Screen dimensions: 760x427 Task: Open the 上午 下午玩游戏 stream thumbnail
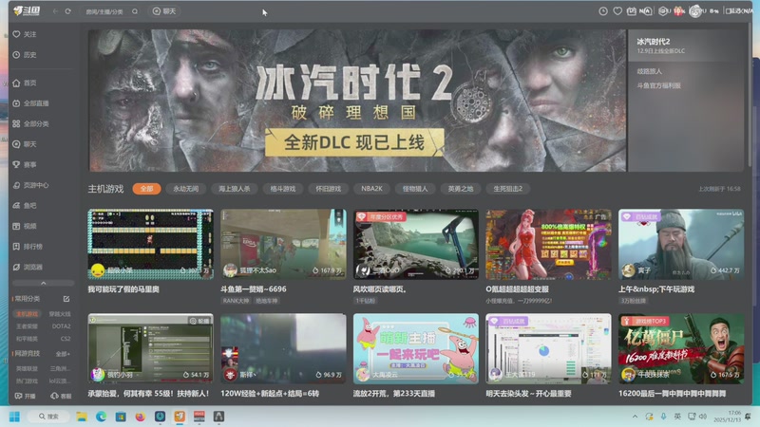click(x=681, y=244)
